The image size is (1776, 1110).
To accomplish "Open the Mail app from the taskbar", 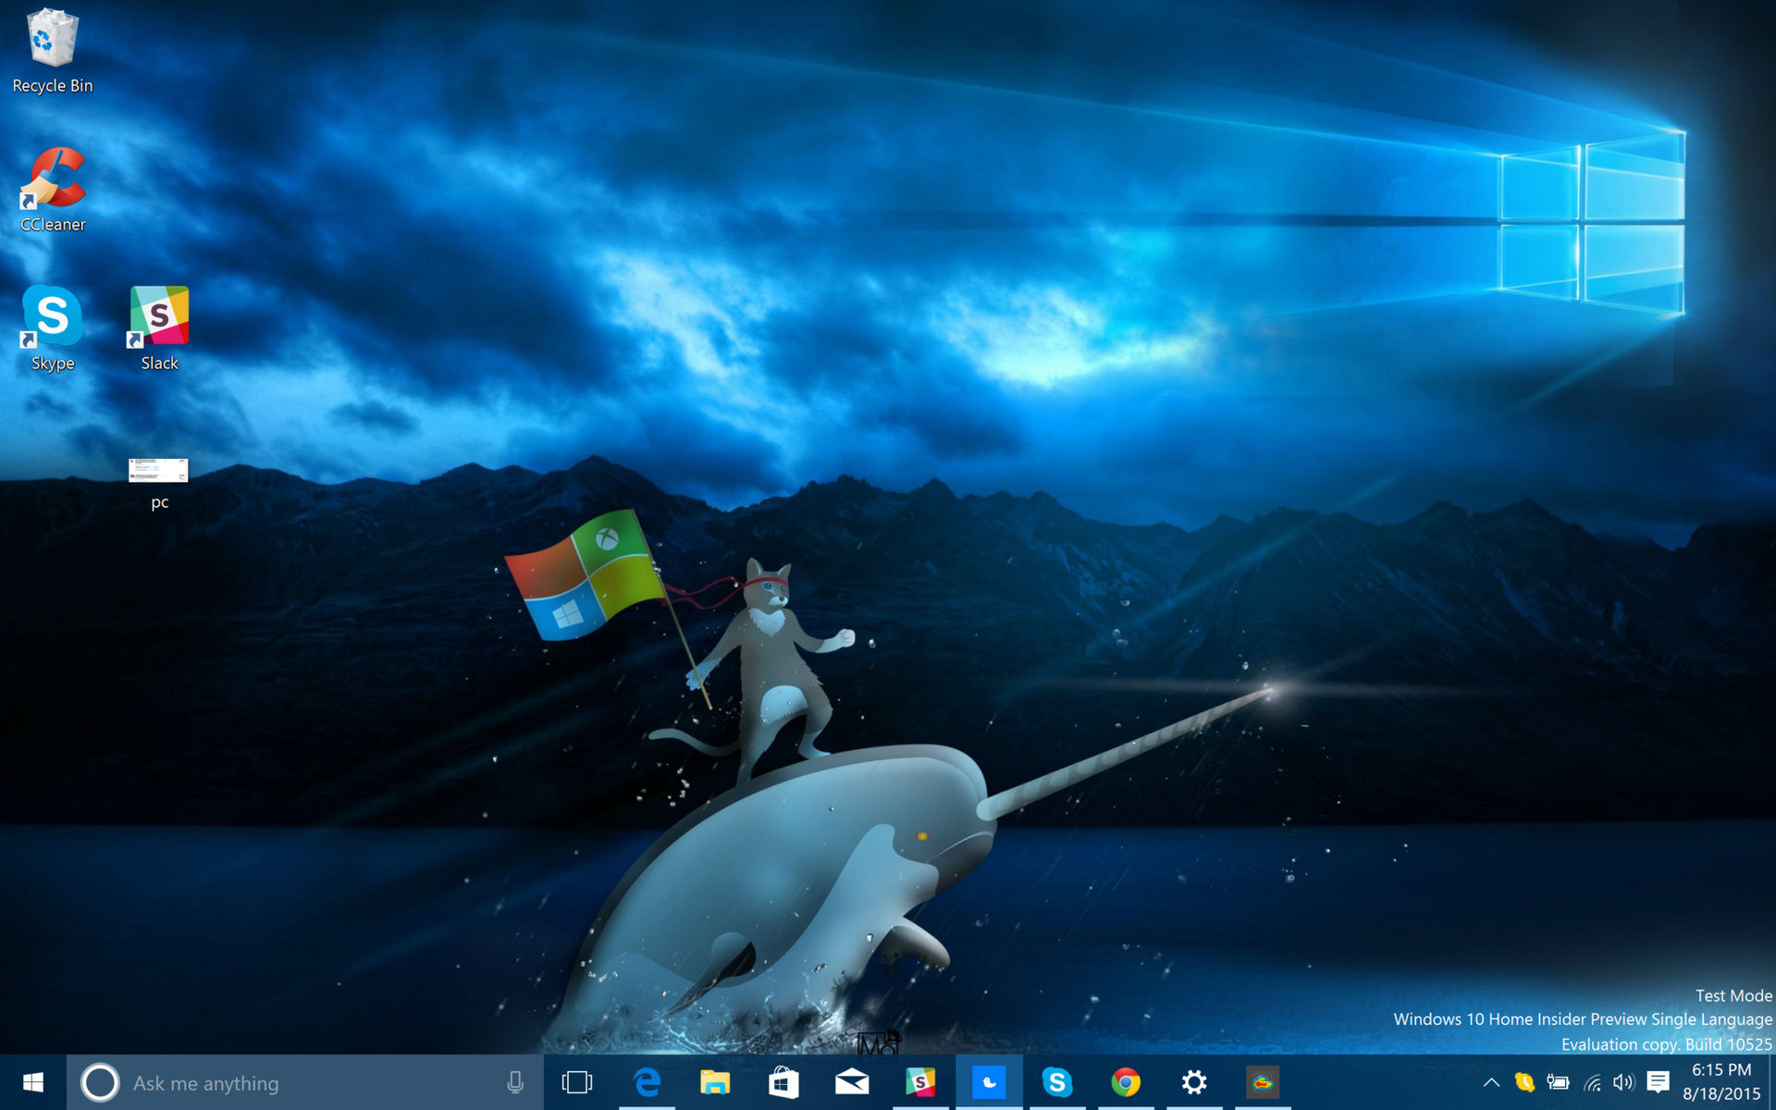I will 851,1082.
